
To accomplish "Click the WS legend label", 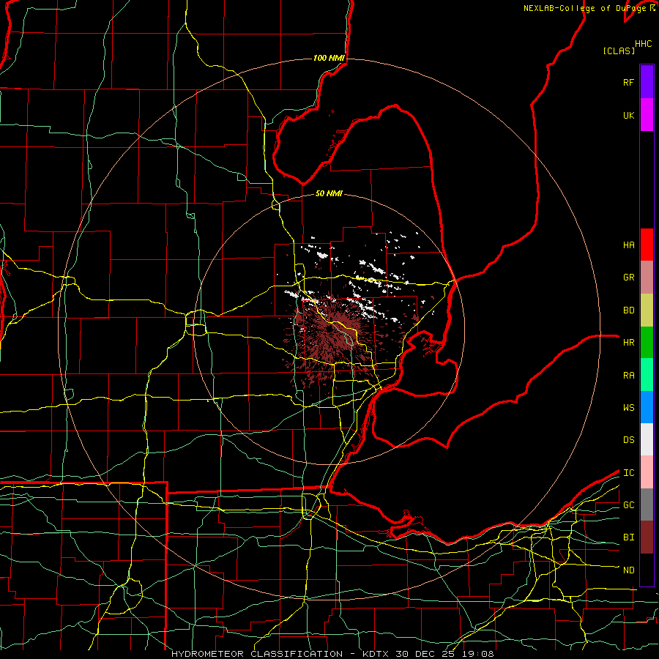I will pos(628,408).
